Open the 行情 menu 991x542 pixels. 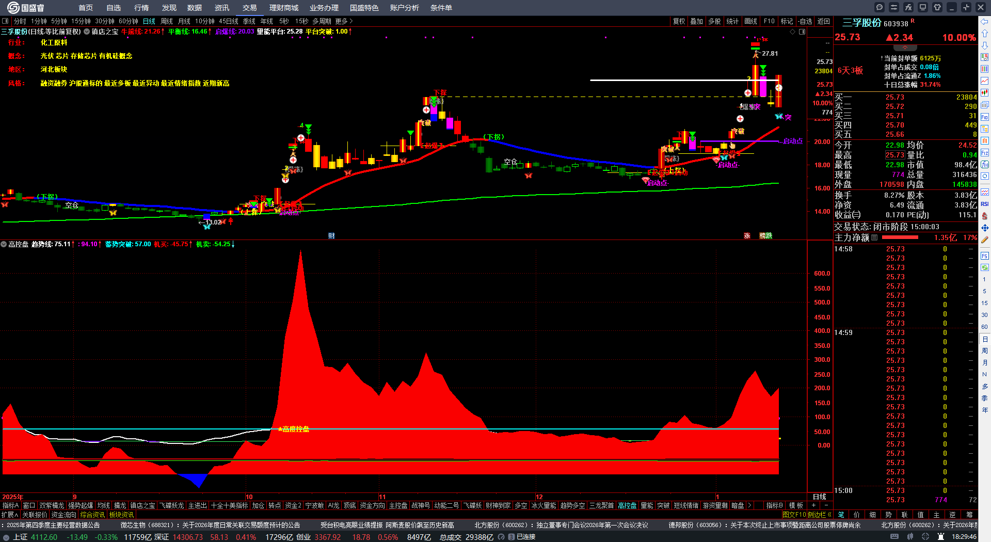click(x=141, y=8)
